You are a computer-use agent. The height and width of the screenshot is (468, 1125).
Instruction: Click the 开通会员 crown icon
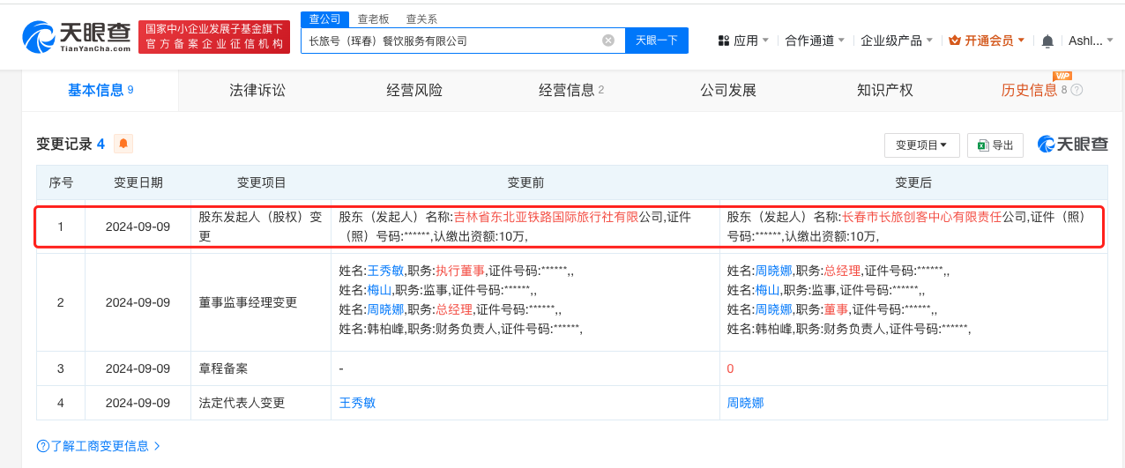click(955, 41)
